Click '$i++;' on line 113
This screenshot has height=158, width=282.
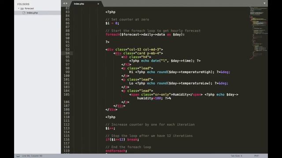point(110,128)
